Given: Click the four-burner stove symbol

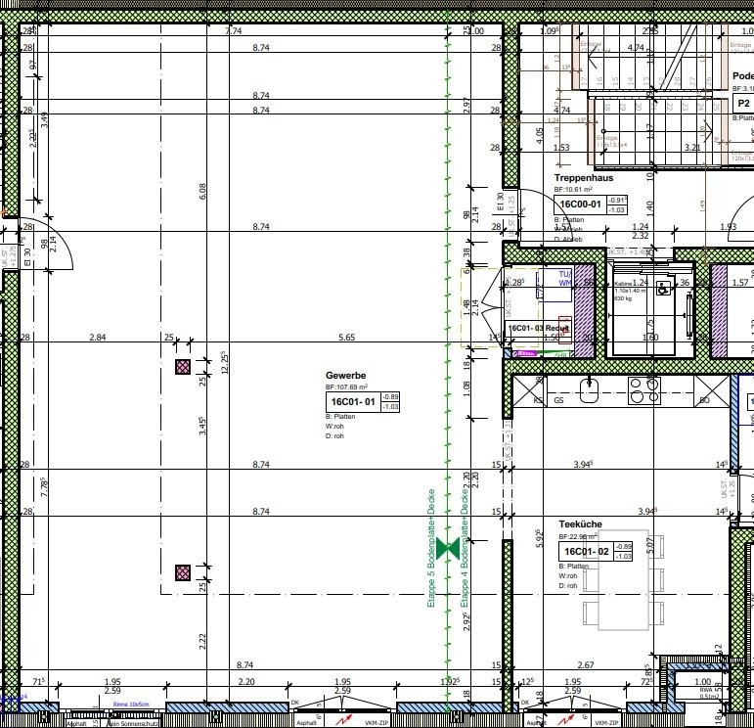Looking at the screenshot, I should point(644,390).
